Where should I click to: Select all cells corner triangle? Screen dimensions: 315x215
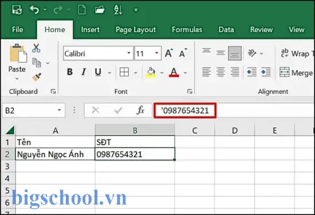(x=10, y=130)
